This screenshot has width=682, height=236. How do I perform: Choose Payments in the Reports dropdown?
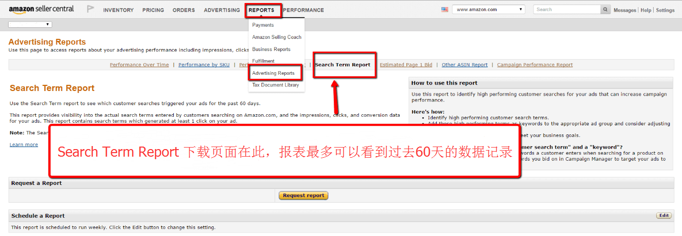[x=263, y=25]
